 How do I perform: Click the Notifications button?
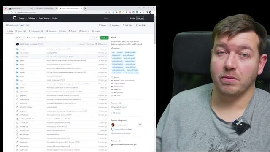coord(114,25)
